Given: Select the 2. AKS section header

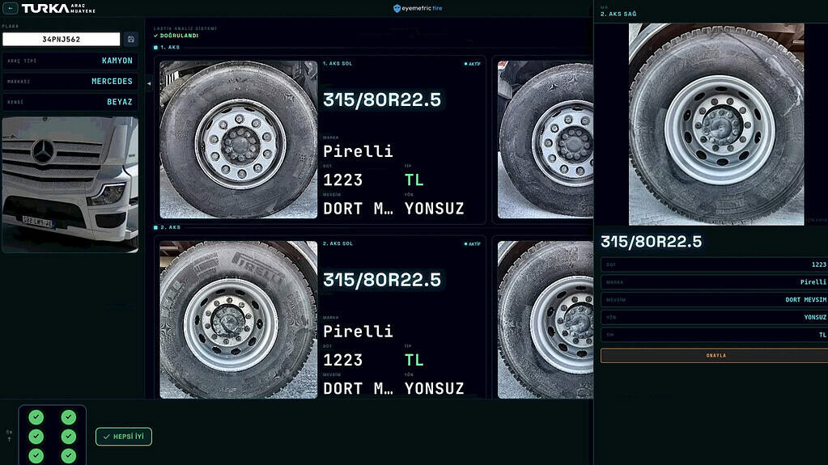Looking at the screenshot, I should (x=167, y=227).
